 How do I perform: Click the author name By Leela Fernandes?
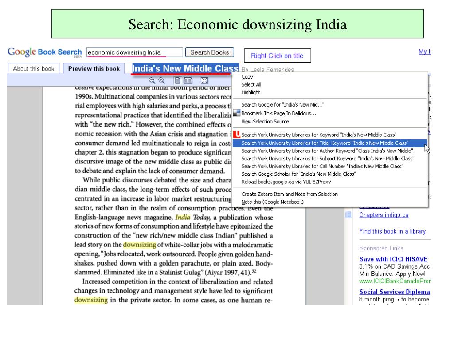pyautogui.click(x=267, y=70)
